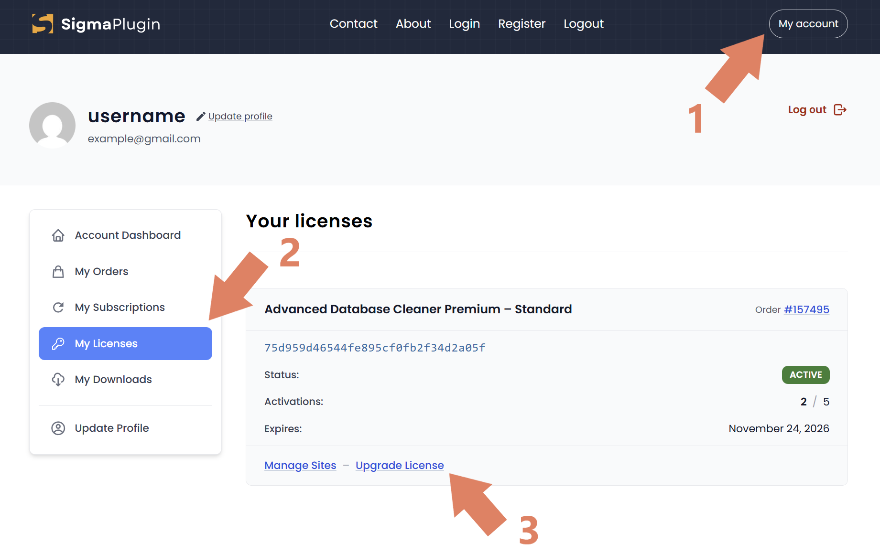Click the shopping bag icon for My Orders
Screen dimensions: 880x554
[58, 272]
